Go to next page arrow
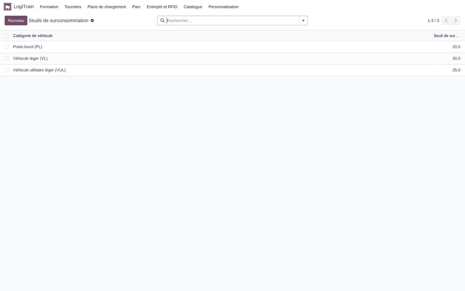Viewport: 465px width, 291px height. click(456, 20)
